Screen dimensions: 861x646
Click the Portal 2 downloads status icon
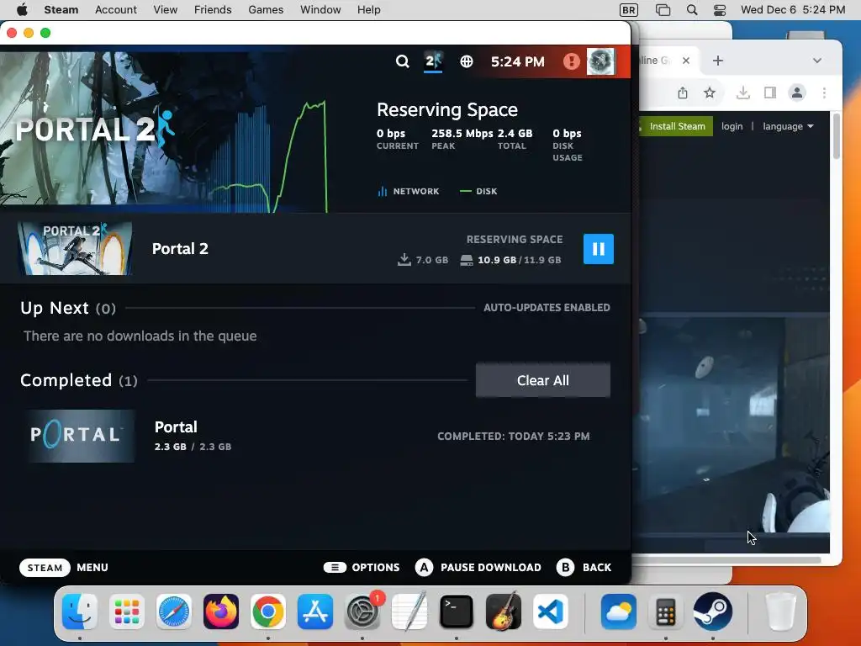pos(433,61)
